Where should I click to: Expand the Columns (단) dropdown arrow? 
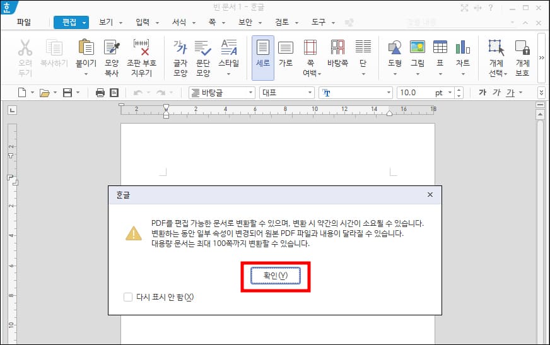click(363, 74)
